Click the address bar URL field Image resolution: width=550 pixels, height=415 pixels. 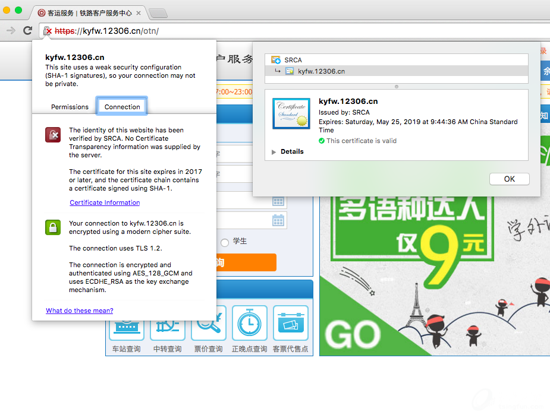click(x=297, y=31)
